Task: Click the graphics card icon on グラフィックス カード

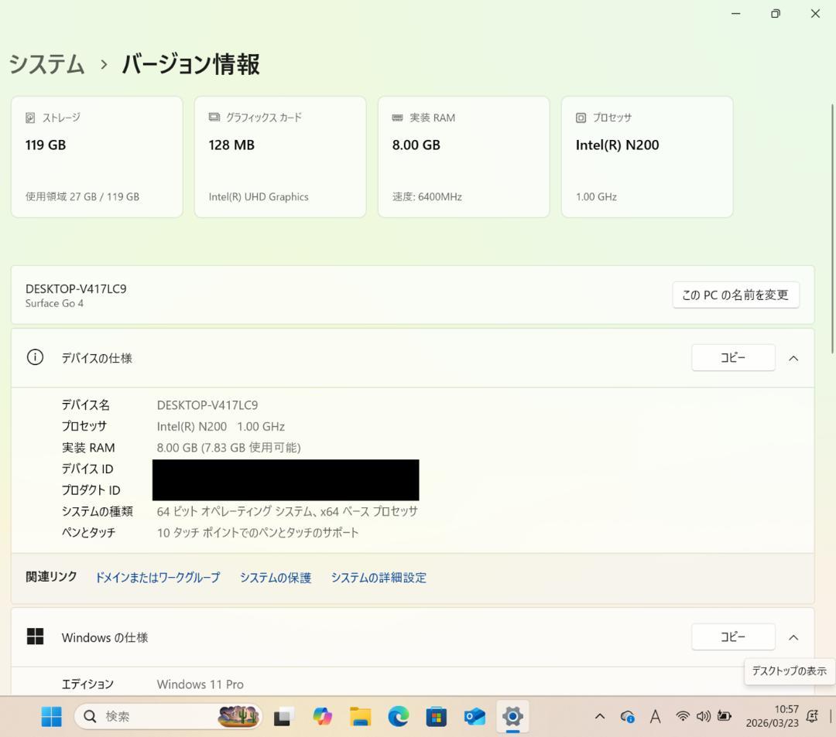Action: 214,117
